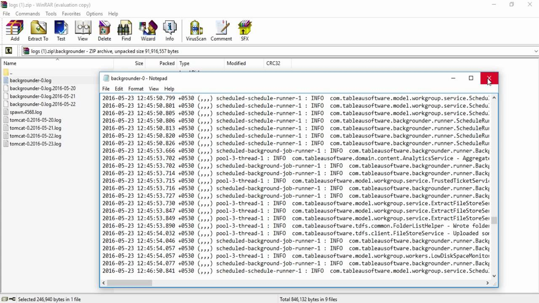This screenshot has height=303, width=539.
Task: Click Notepad scroll left arrow
Action: [x=104, y=283]
